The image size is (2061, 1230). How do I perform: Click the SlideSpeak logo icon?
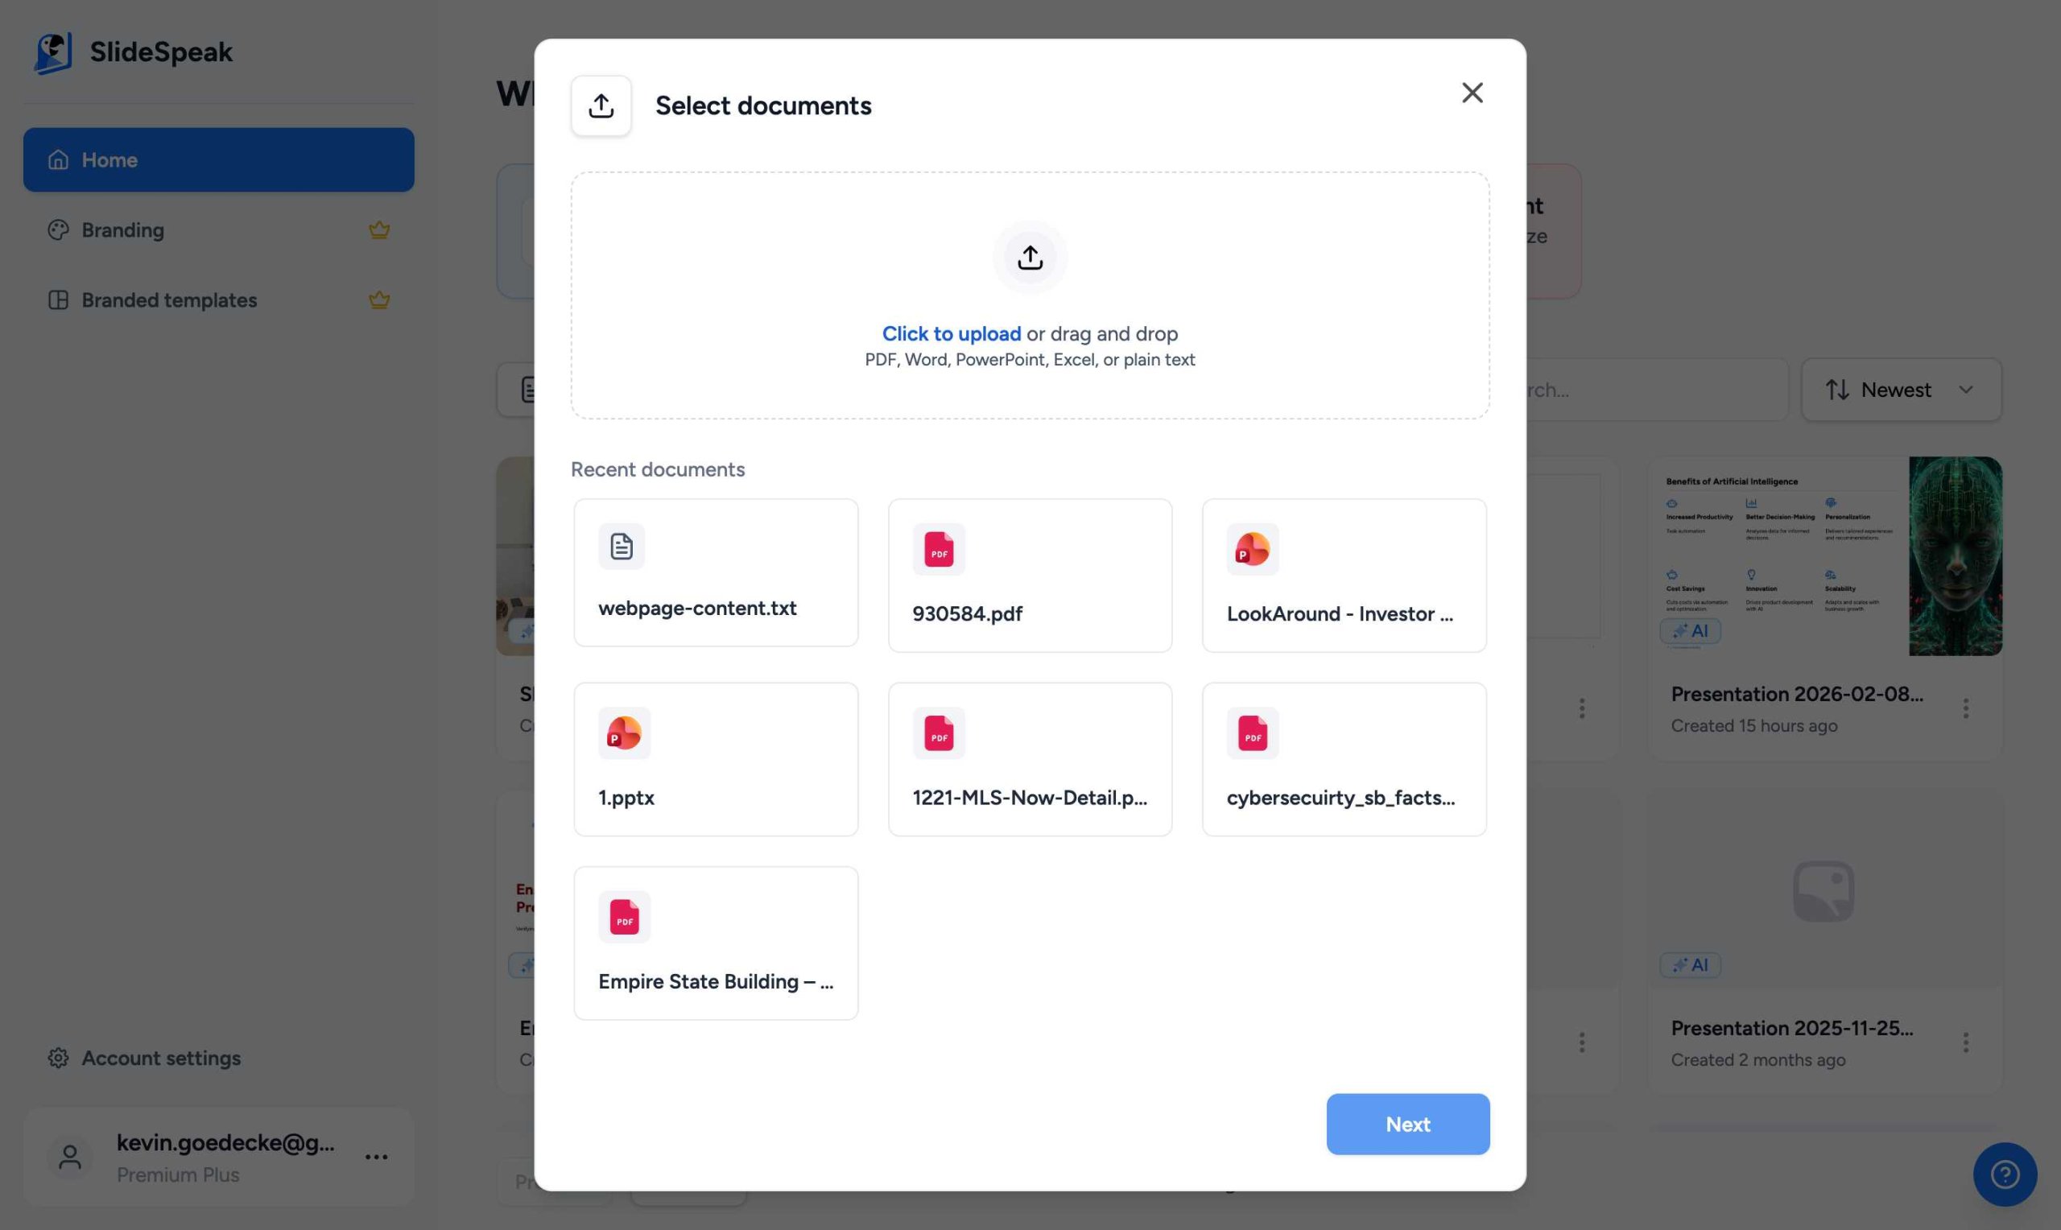53,52
